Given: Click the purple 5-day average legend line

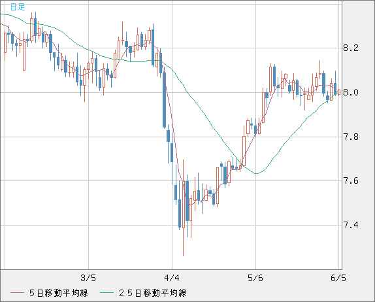Looking at the screenshot, I should (17, 293).
